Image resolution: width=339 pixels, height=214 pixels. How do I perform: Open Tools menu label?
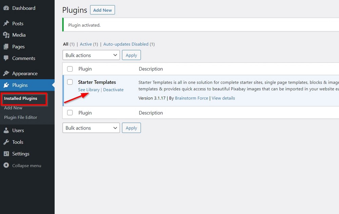point(18,142)
